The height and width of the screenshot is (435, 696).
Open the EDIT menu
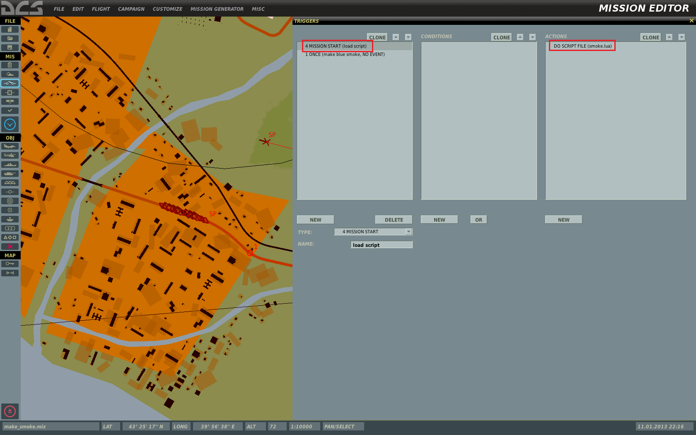78,9
